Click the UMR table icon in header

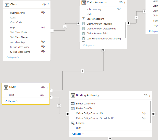[x=6, y=87]
